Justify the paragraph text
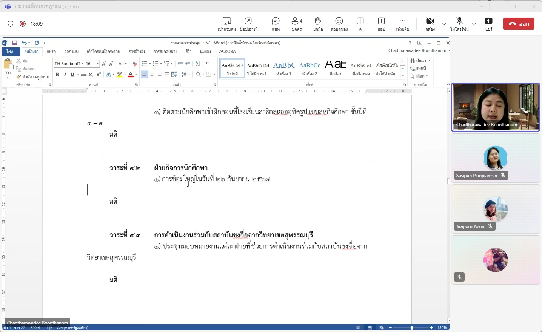The width and height of the screenshot is (542, 332). 167,75
